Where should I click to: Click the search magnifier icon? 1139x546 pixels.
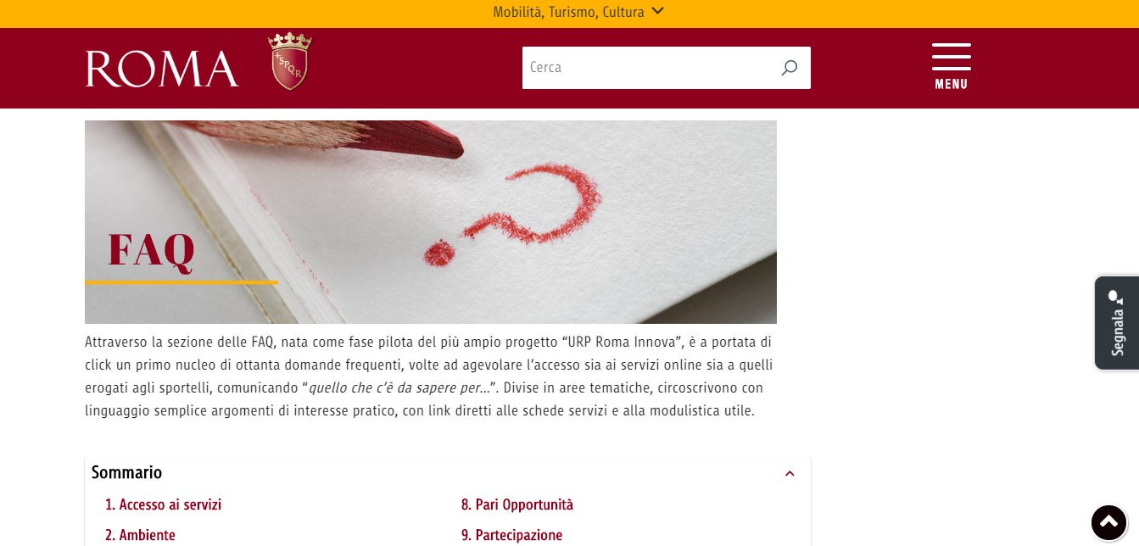pos(790,68)
